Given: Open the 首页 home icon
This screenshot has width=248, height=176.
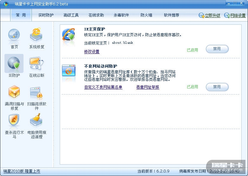Looking at the screenshot, I should [14, 35].
